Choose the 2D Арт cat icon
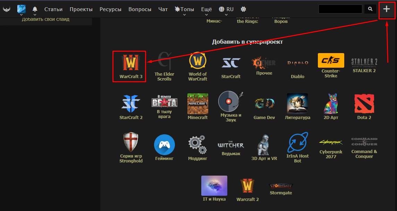 [x=331, y=104]
